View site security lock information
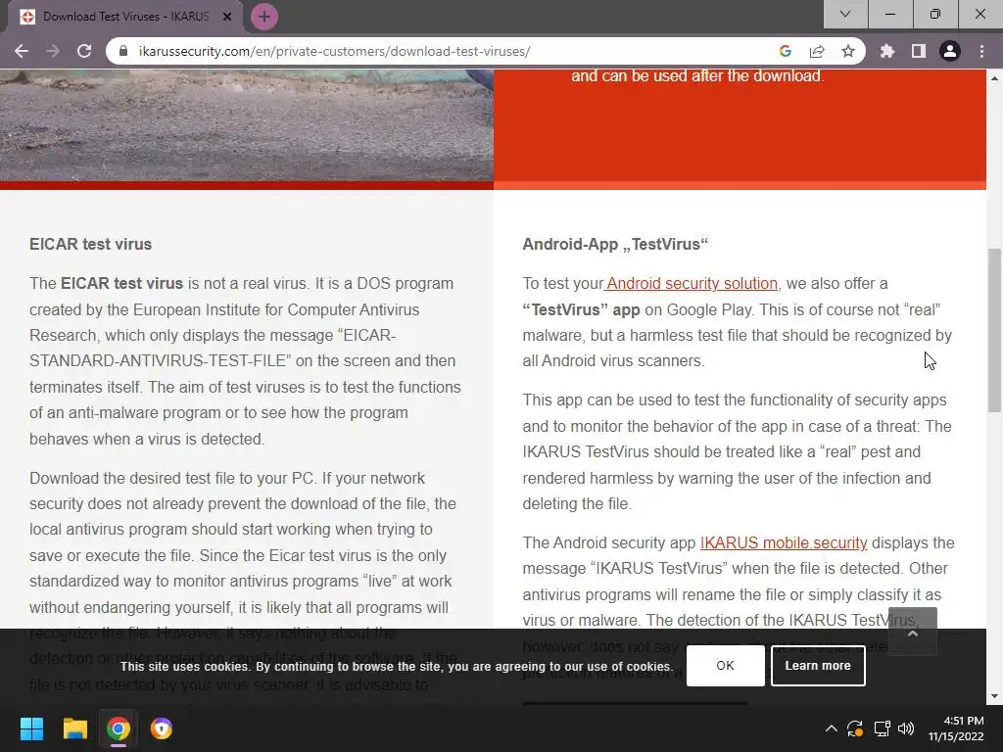The height and width of the screenshot is (752, 1003). pos(124,51)
